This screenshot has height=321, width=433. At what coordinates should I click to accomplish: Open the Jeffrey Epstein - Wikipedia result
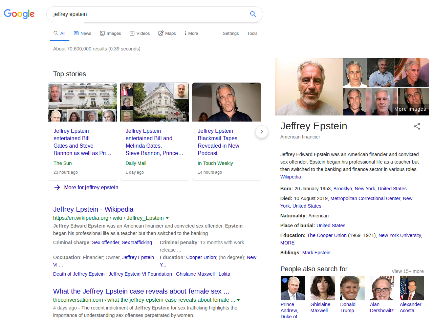tap(93, 209)
